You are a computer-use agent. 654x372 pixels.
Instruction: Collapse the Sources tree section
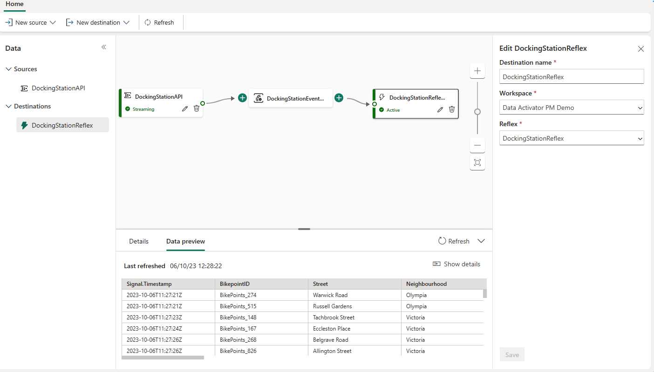(x=8, y=69)
